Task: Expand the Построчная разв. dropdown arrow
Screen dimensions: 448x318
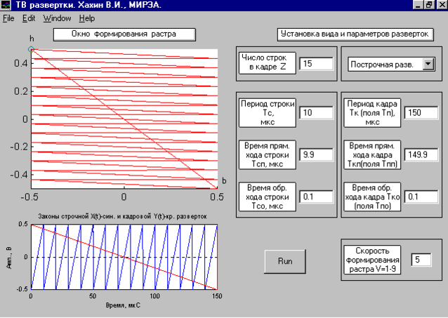Action: point(428,64)
